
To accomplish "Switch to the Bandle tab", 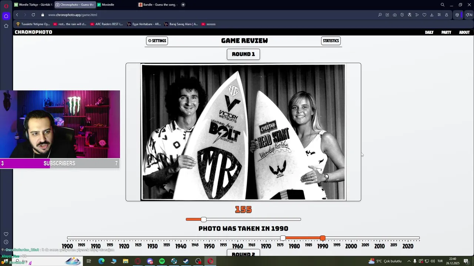I will [158, 5].
